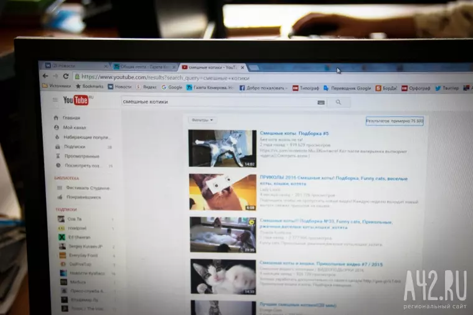
Task: Open the Новости VK bookmark
Action: [x=119, y=87]
